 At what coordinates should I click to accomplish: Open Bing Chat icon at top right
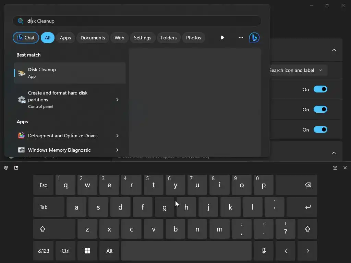tap(254, 38)
